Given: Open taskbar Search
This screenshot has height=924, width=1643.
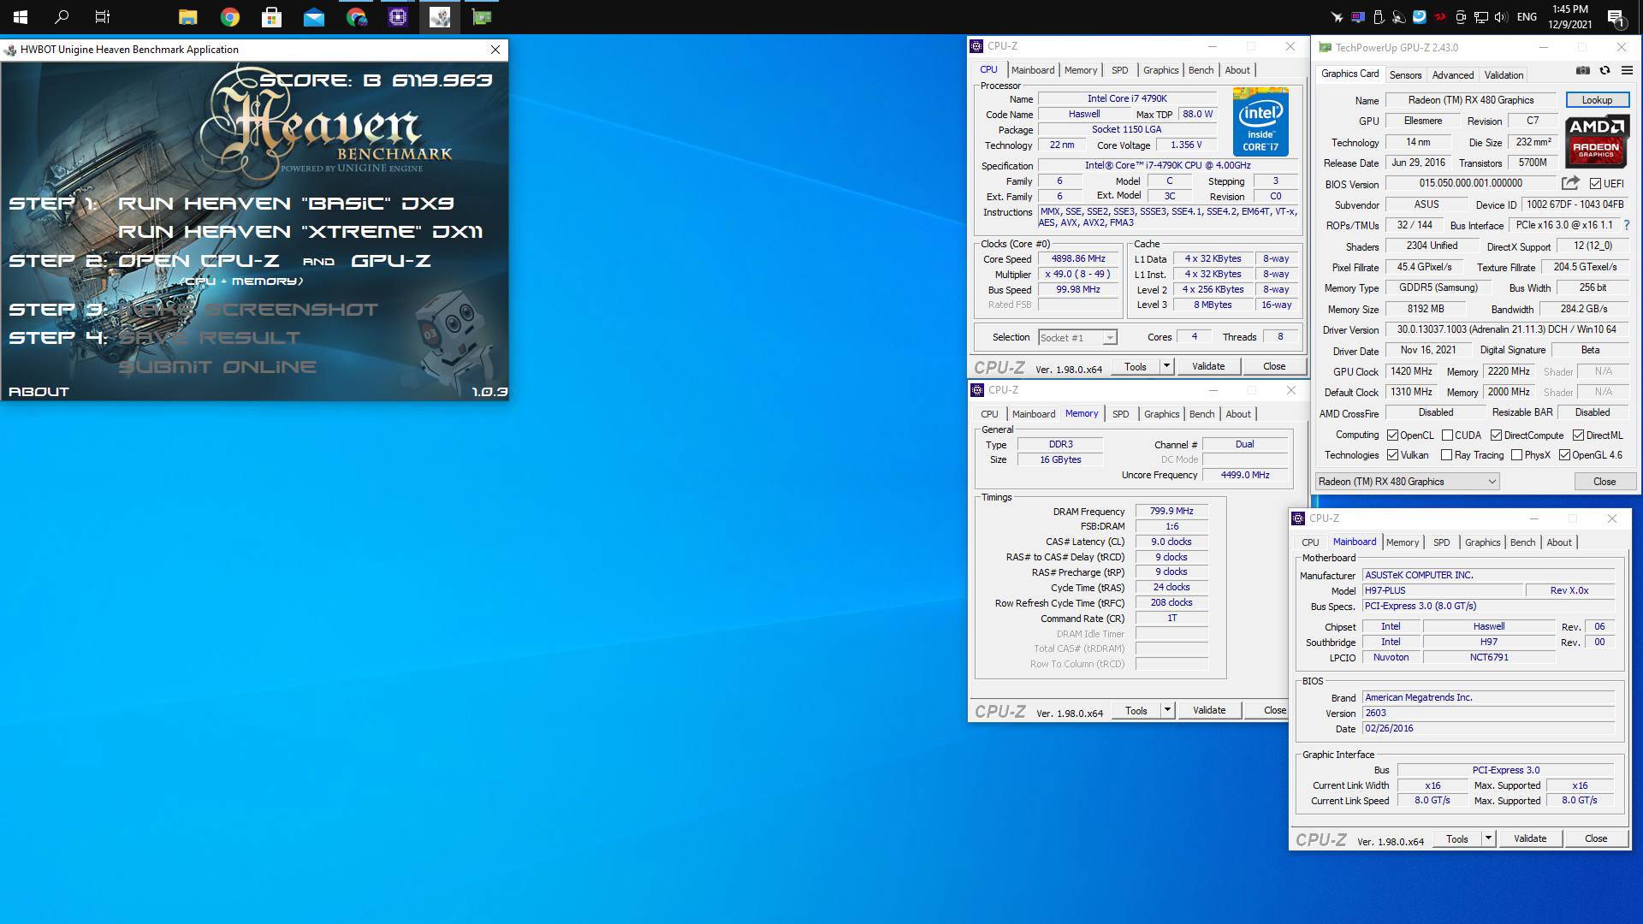Looking at the screenshot, I should (62, 16).
